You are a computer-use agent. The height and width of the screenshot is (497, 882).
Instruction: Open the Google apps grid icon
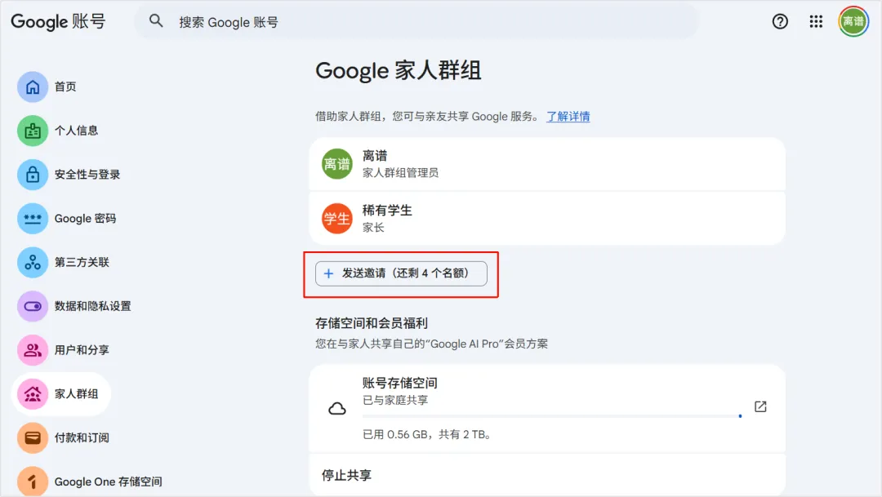click(x=816, y=22)
